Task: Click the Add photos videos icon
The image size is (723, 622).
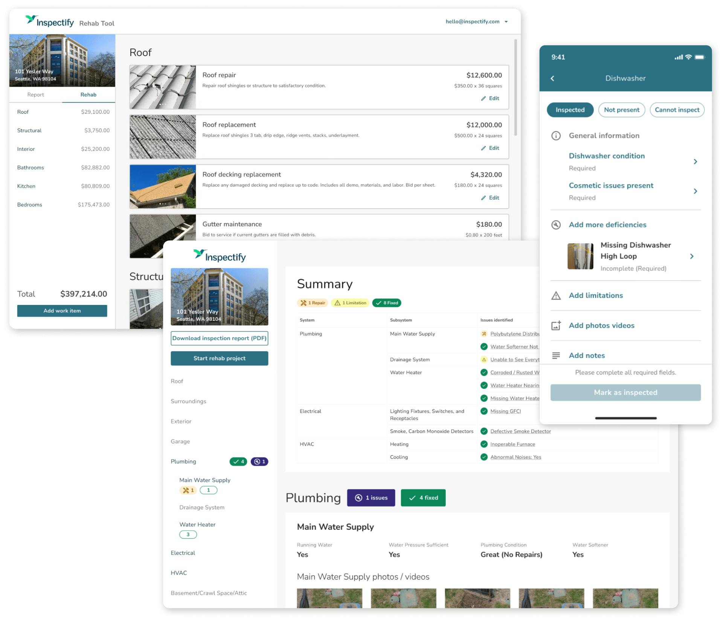Action: pos(556,326)
